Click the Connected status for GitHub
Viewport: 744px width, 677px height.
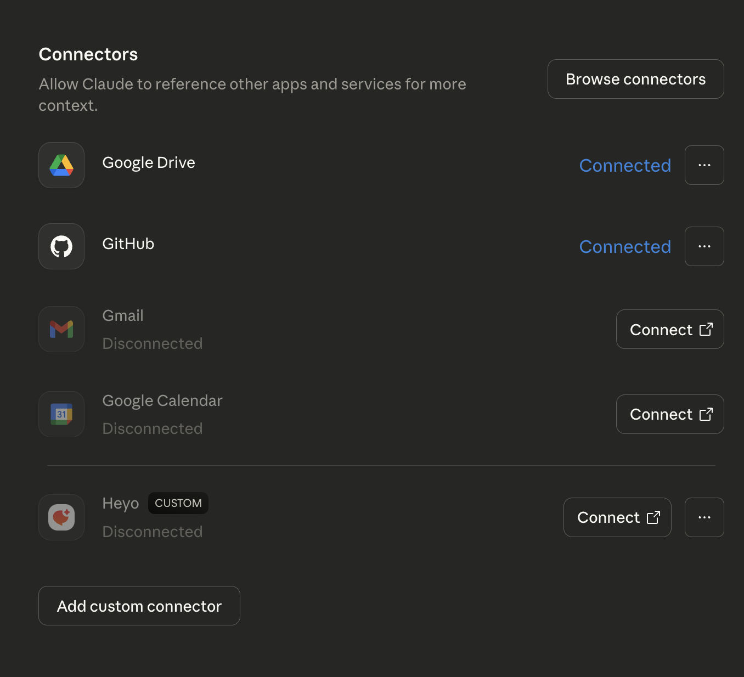625,246
